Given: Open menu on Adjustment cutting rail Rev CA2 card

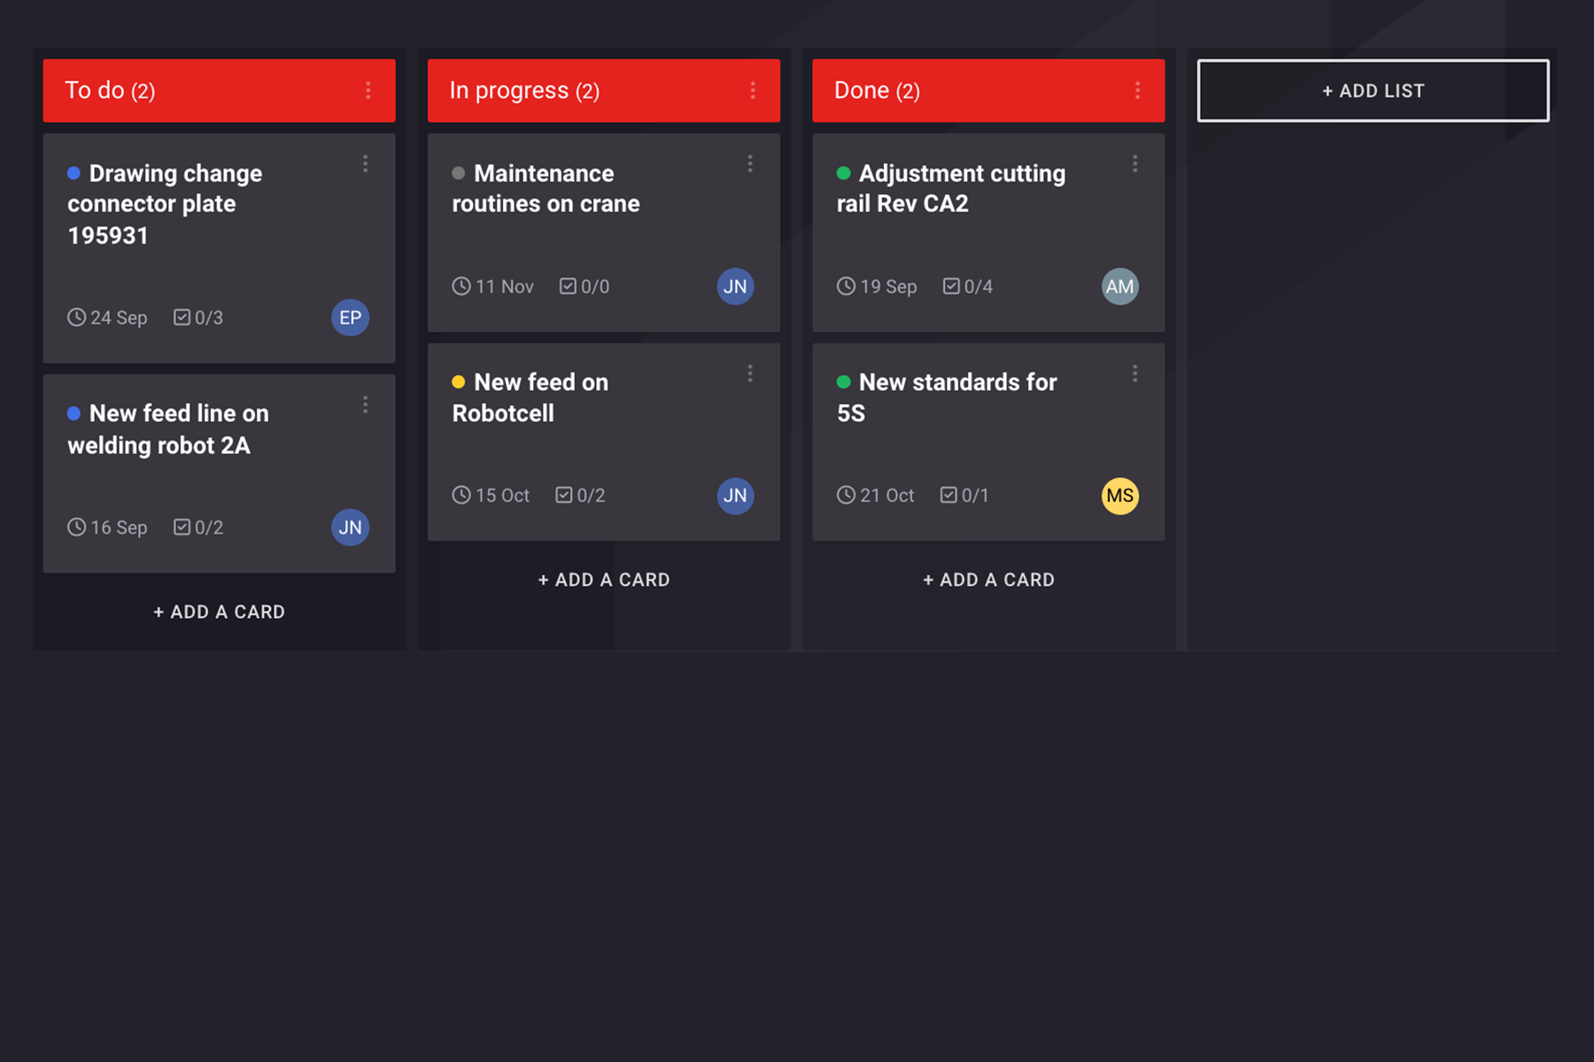Looking at the screenshot, I should point(1135,164).
